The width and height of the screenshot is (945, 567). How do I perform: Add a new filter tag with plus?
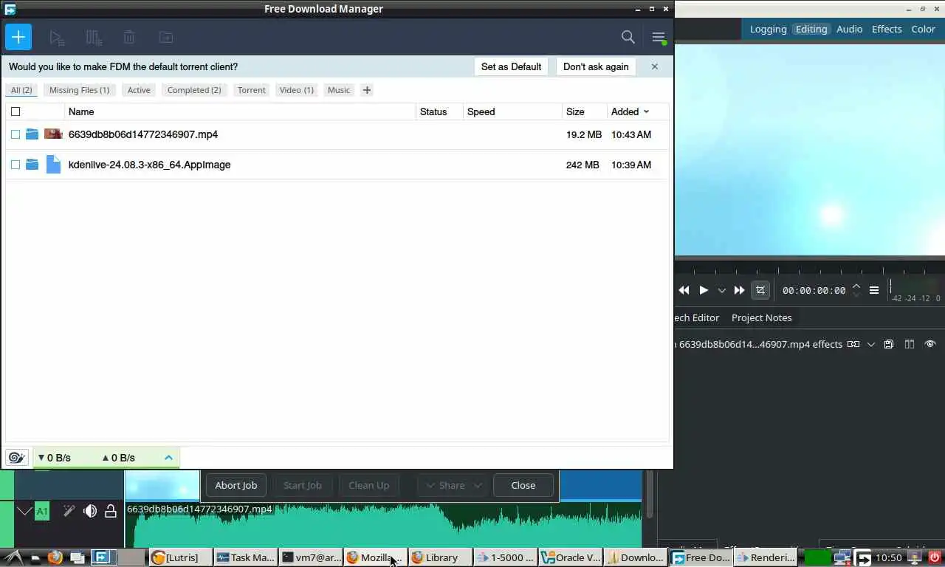coord(367,90)
